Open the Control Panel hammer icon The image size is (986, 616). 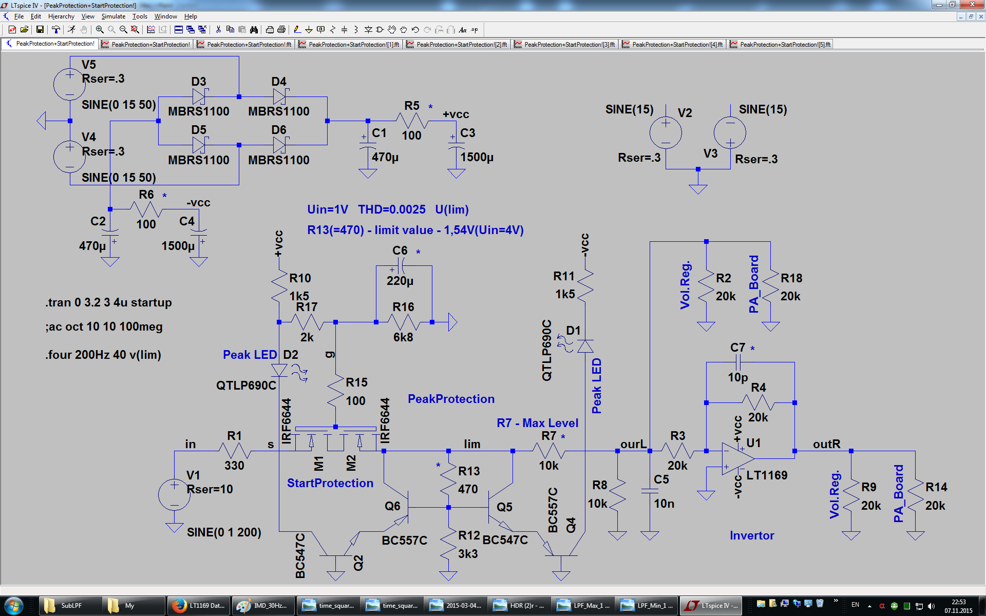tap(56, 30)
